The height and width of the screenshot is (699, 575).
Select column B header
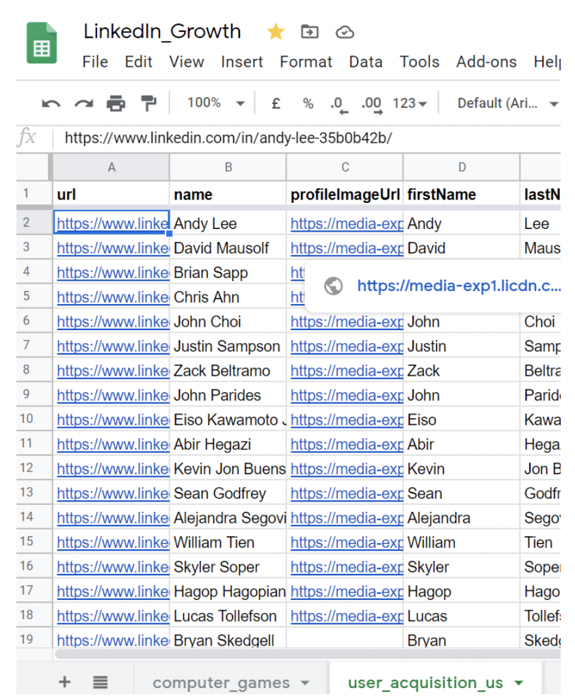[x=228, y=167]
